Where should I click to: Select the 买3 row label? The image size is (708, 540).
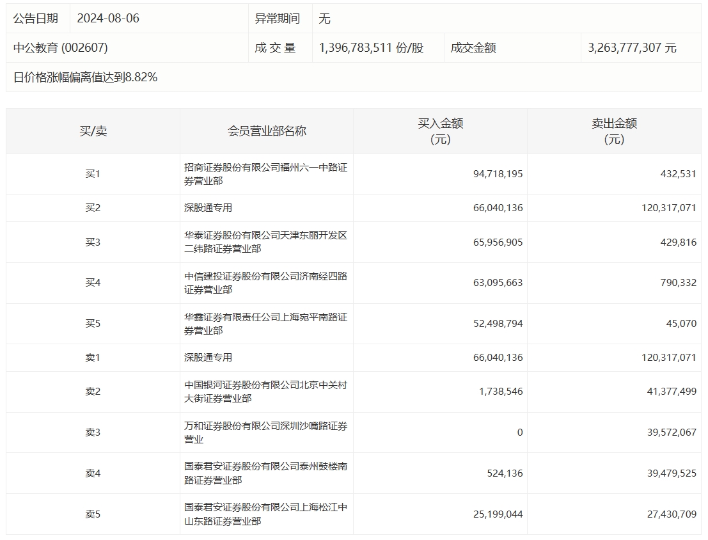tap(93, 242)
